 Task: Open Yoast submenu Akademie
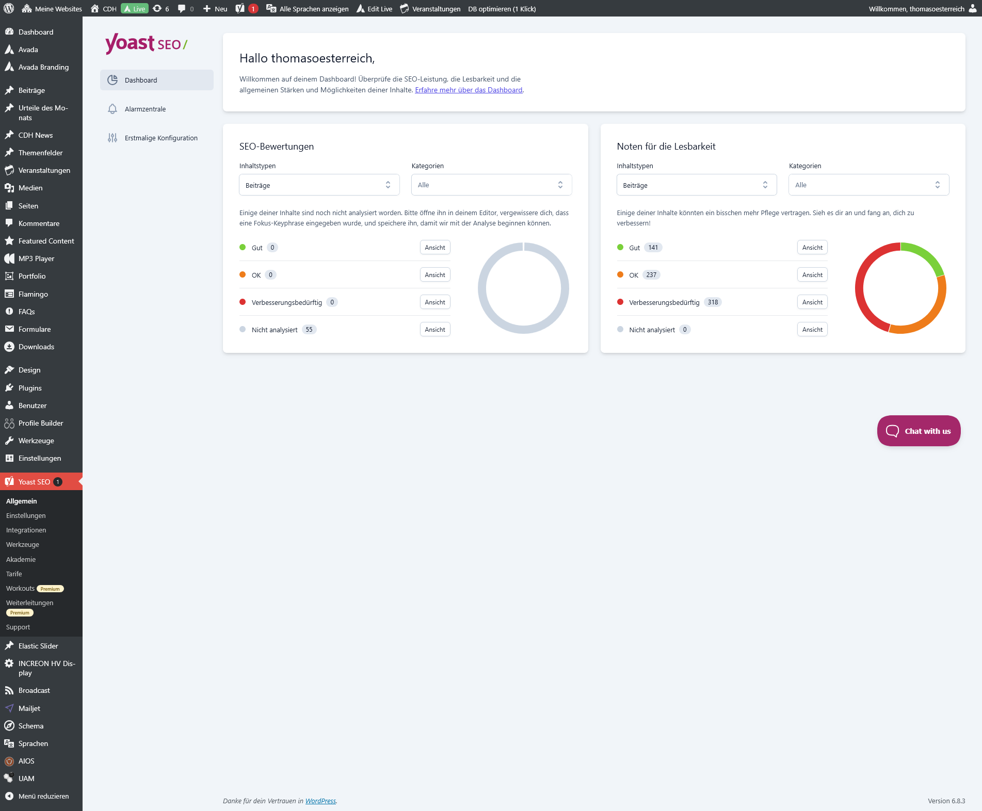21,559
